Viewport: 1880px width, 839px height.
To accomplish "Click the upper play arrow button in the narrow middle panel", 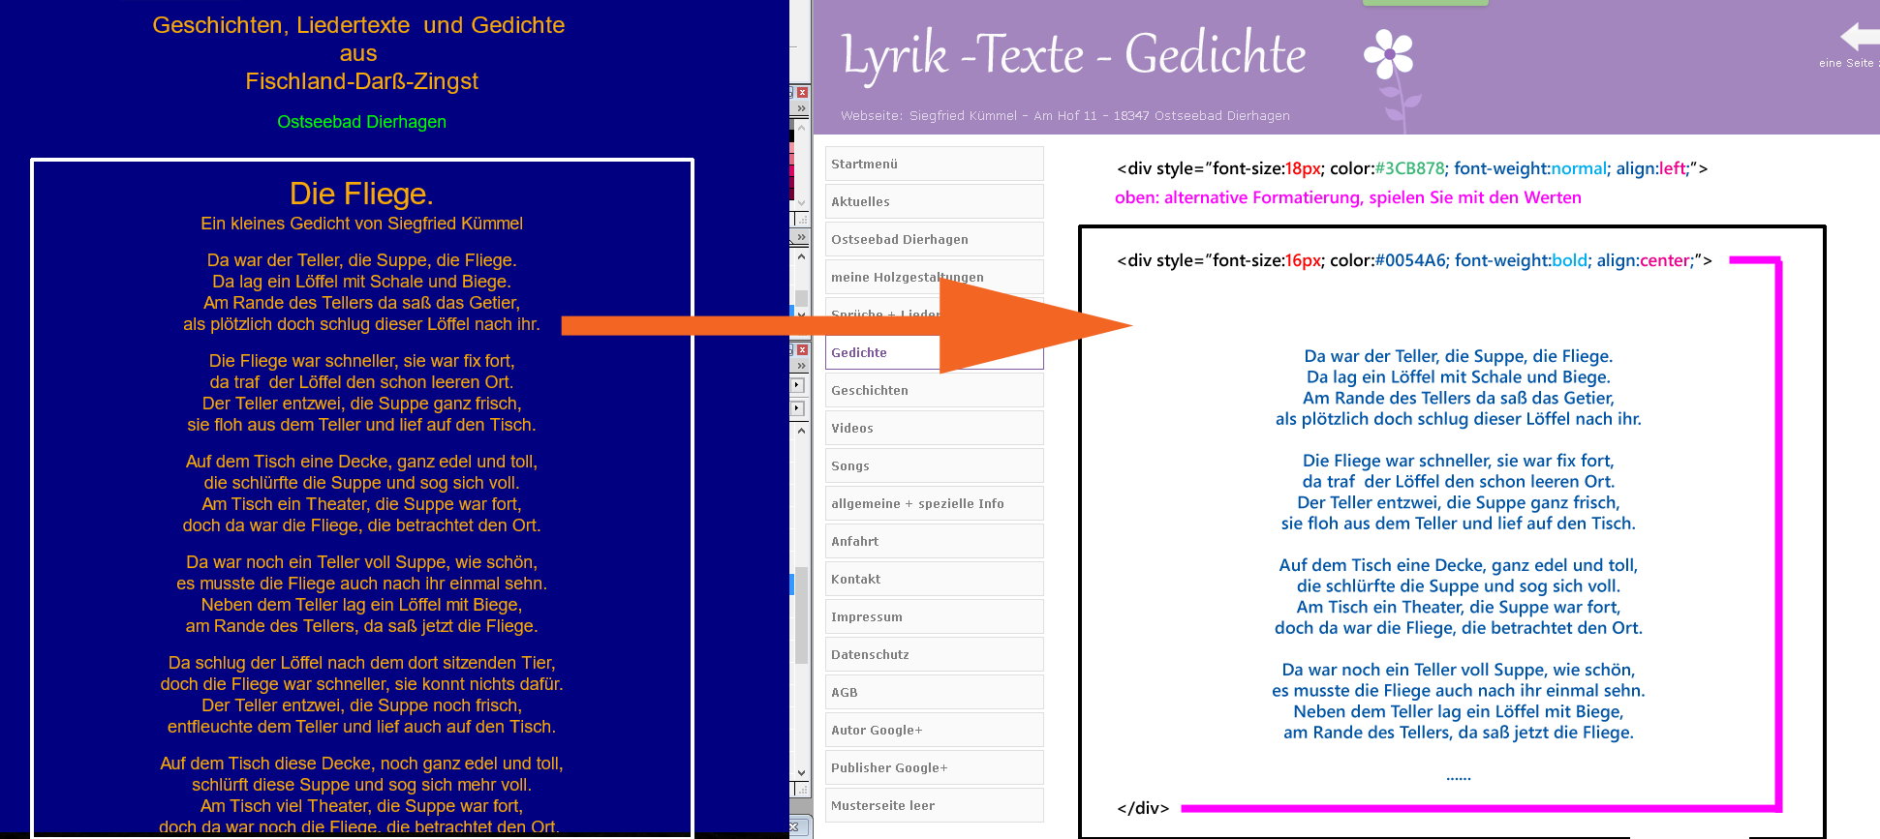I will point(797,385).
